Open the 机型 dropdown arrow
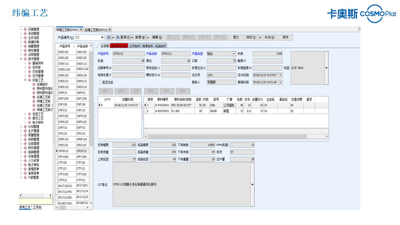400x225 pixels. [x=327, y=68]
